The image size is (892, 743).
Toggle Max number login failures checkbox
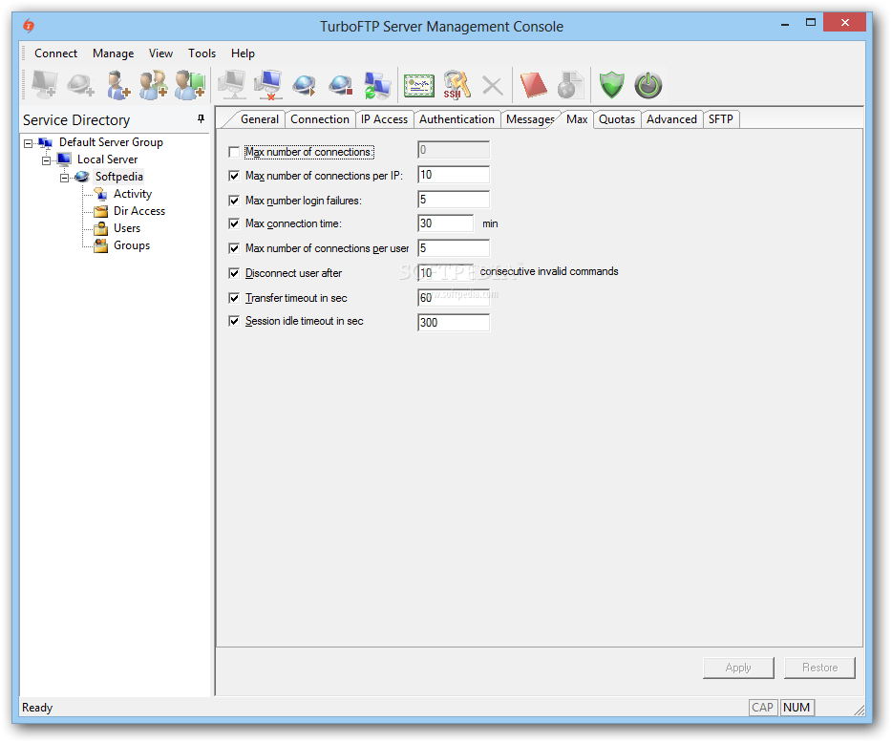(x=234, y=201)
